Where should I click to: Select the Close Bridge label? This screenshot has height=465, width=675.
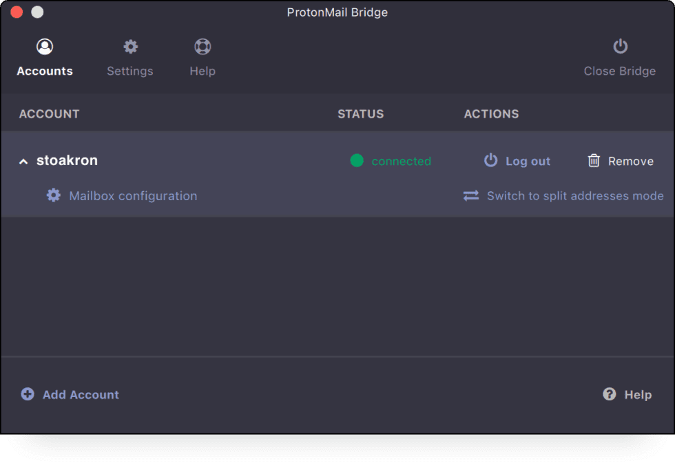pyautogui.click(x=619, y=71)
